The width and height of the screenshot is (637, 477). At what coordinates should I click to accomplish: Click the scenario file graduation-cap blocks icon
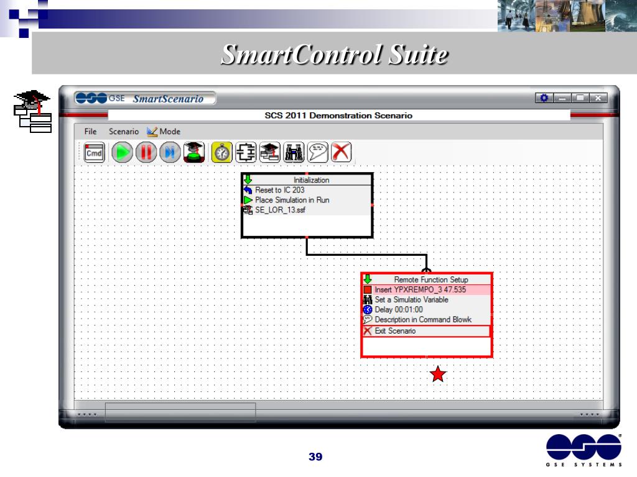(270, 153)
